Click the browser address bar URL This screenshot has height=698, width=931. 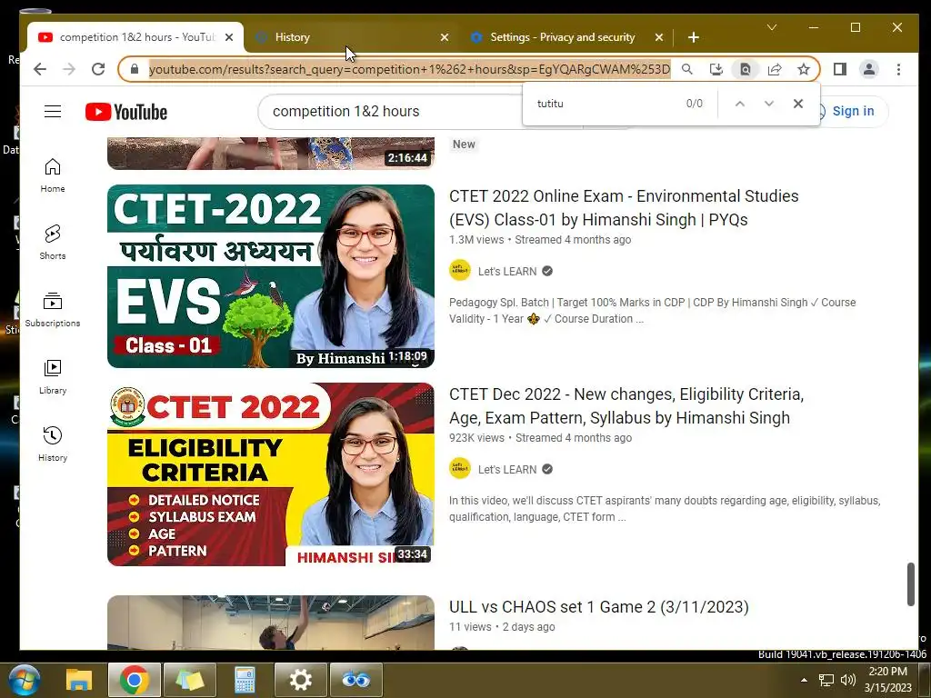pos(409,69)
